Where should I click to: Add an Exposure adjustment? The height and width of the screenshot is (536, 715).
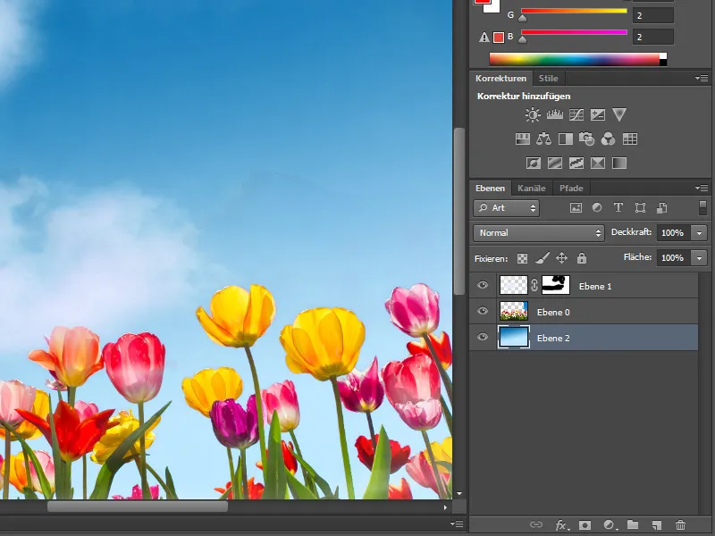tap(598, 114)
